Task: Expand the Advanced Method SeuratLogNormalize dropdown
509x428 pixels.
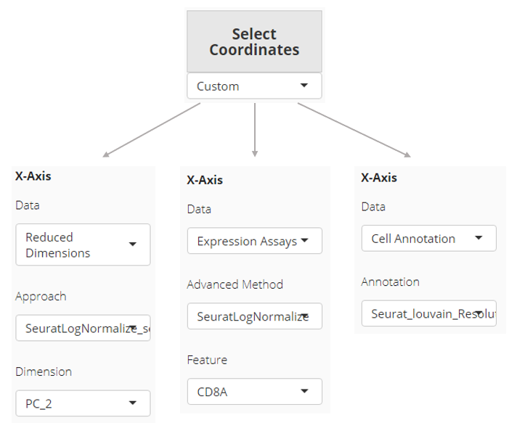Action: point(253,316)
